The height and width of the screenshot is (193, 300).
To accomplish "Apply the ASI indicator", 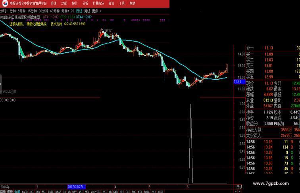I will click(x=81, y=191).
